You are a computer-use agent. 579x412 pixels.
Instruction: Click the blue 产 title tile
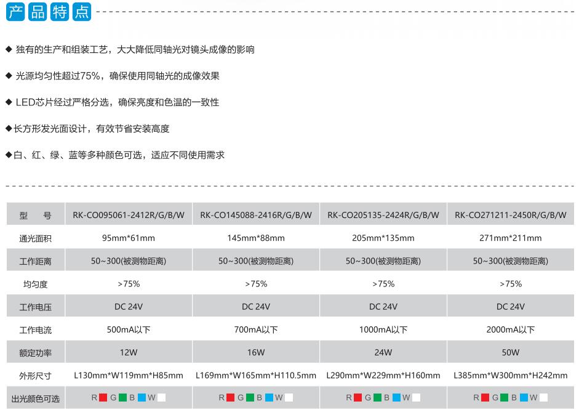15,12
